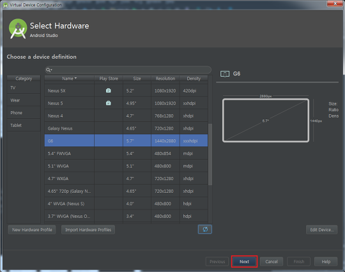Select the 5.1" WVGA device row
This screenshot has width=345, height=272.
coord(126,166)
